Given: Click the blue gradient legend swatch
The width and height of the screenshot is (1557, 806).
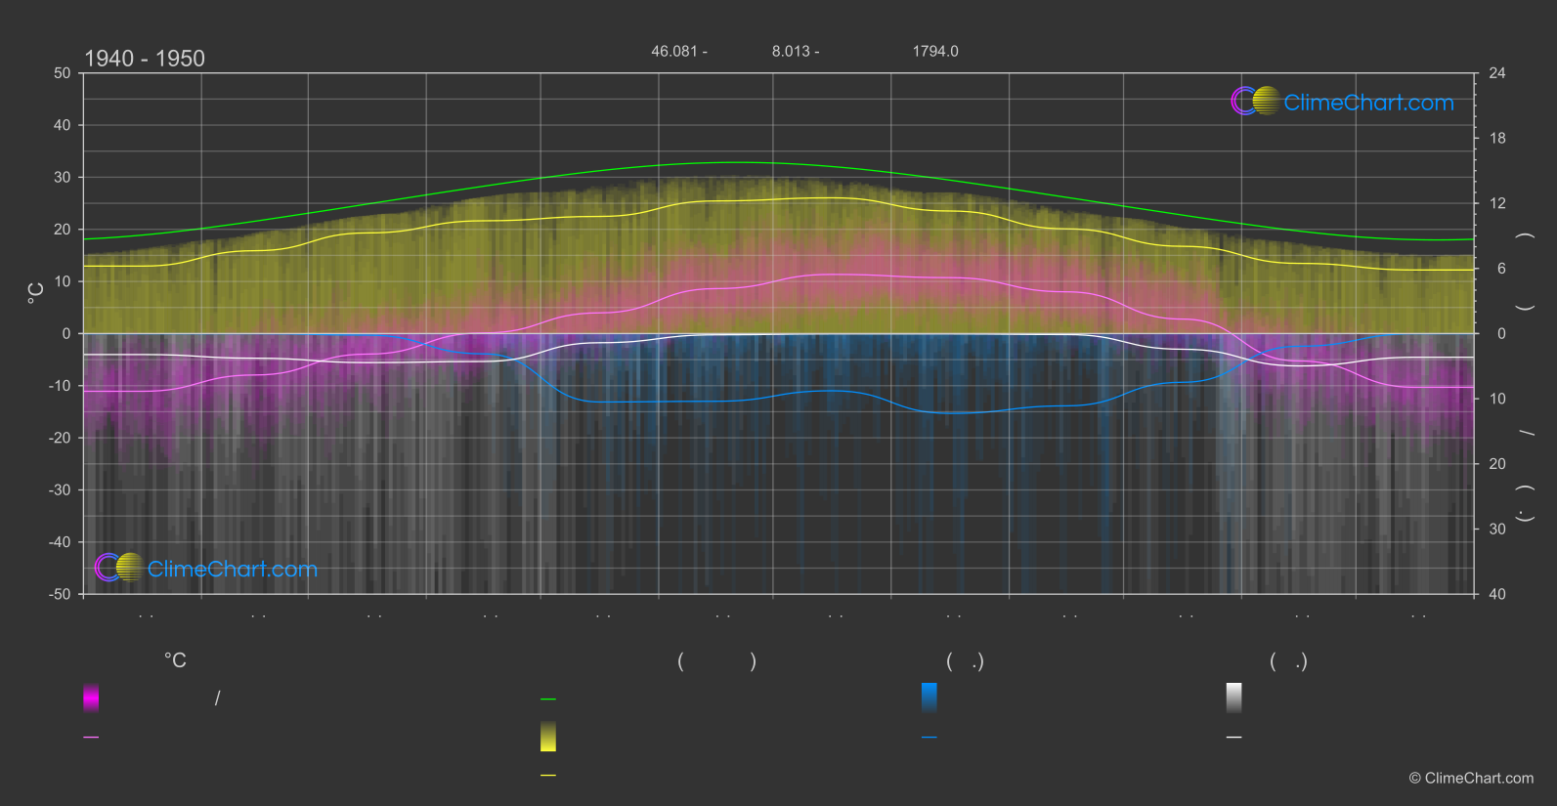Looking at the screenshot, I should click(930, 698).
